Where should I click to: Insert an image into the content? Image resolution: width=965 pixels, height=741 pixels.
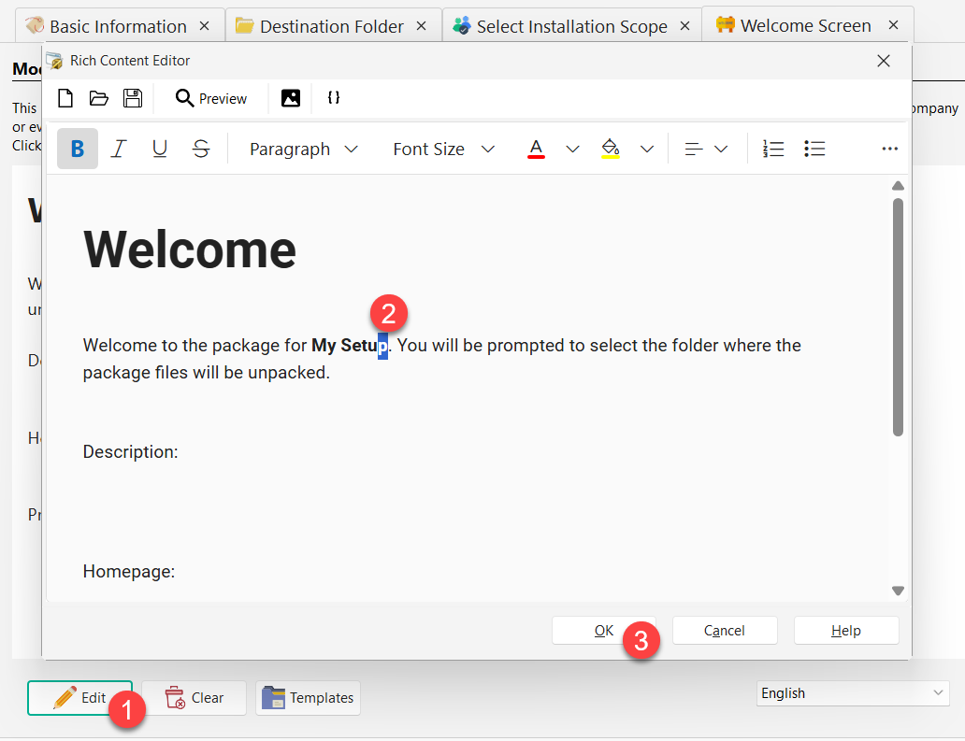tap(291, 98)
